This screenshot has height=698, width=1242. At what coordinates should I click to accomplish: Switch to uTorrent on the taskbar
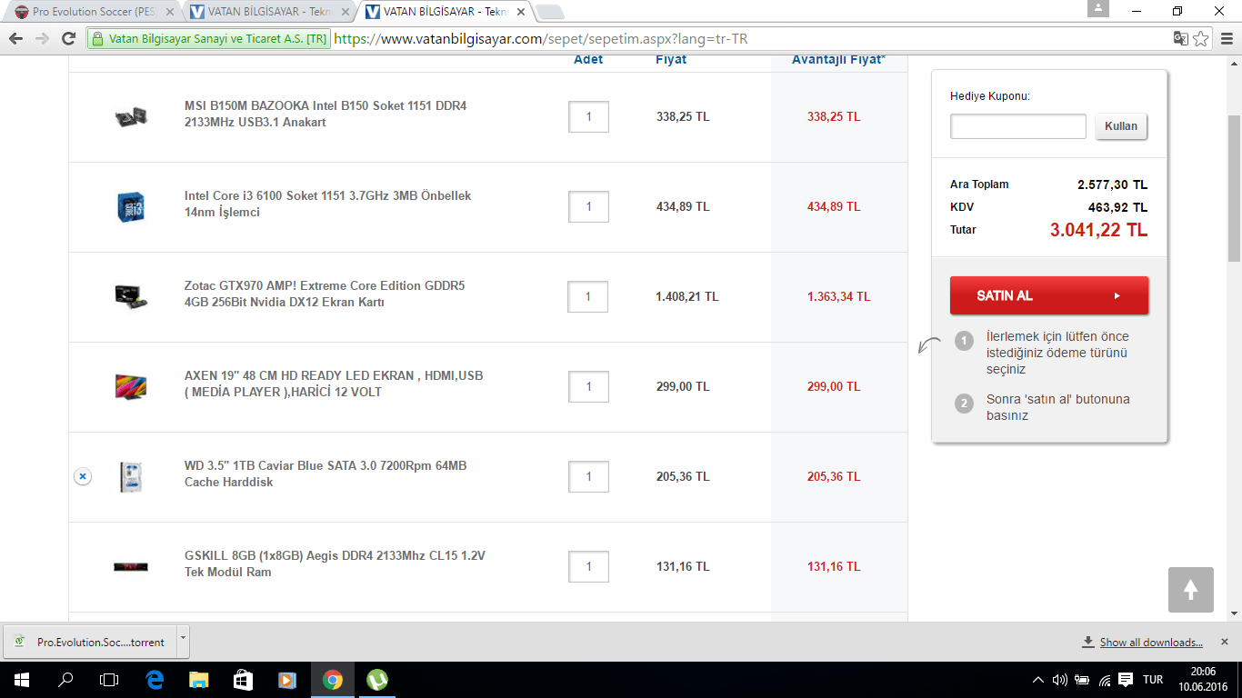click(376, 680)
